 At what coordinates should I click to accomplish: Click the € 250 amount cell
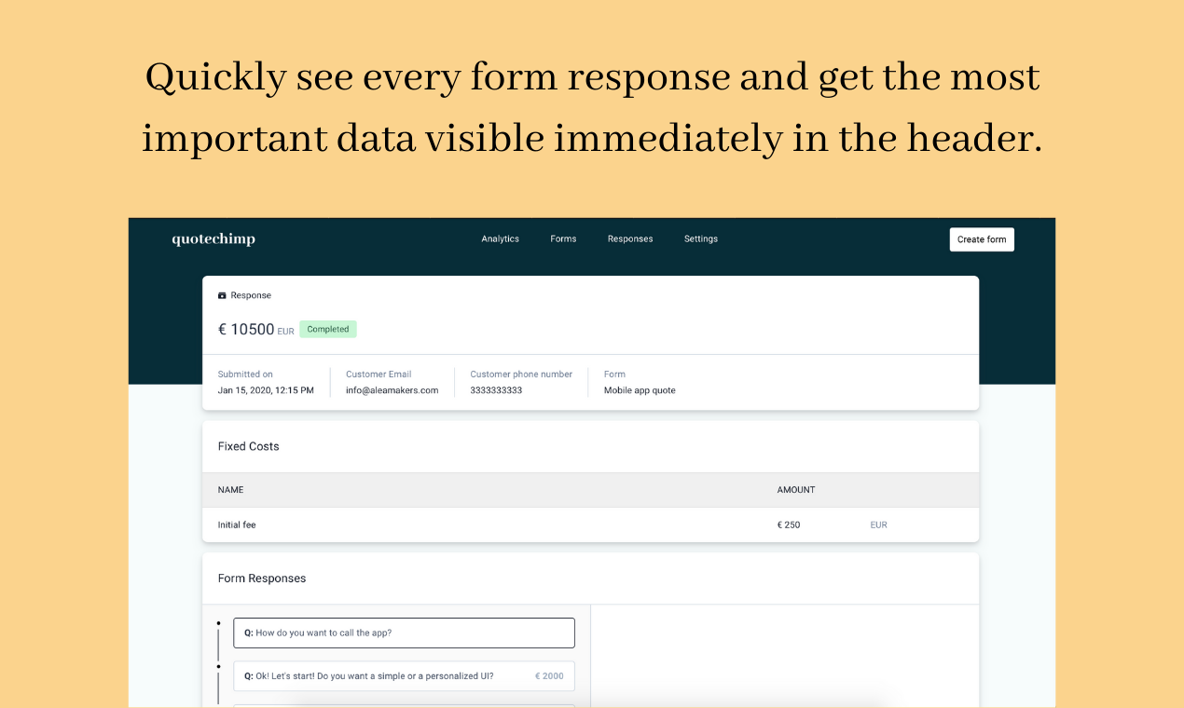pos(789,525)
